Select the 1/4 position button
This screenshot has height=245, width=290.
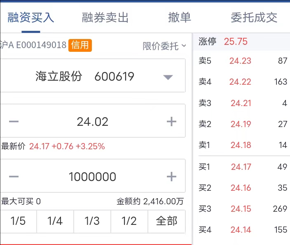click(x=55, y=221)
